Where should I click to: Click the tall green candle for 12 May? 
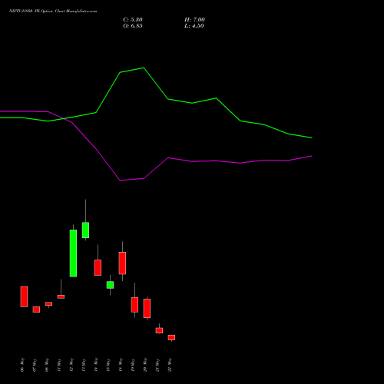coord(73,253)
